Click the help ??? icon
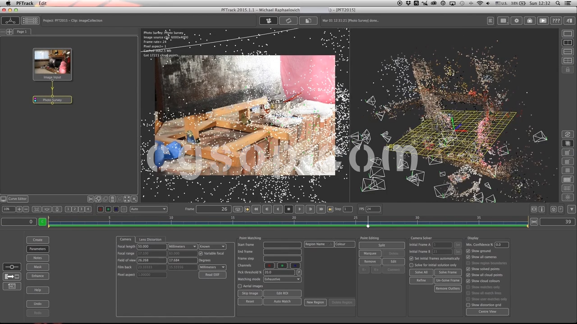577x324 pixels. pyautogui.click(x=556, y=21)
